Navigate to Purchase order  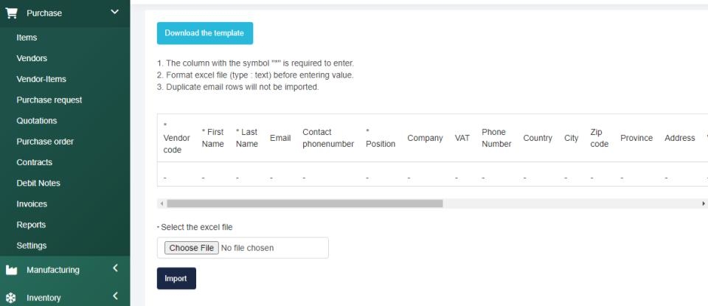pyautogui.click(x=45, y=142)
